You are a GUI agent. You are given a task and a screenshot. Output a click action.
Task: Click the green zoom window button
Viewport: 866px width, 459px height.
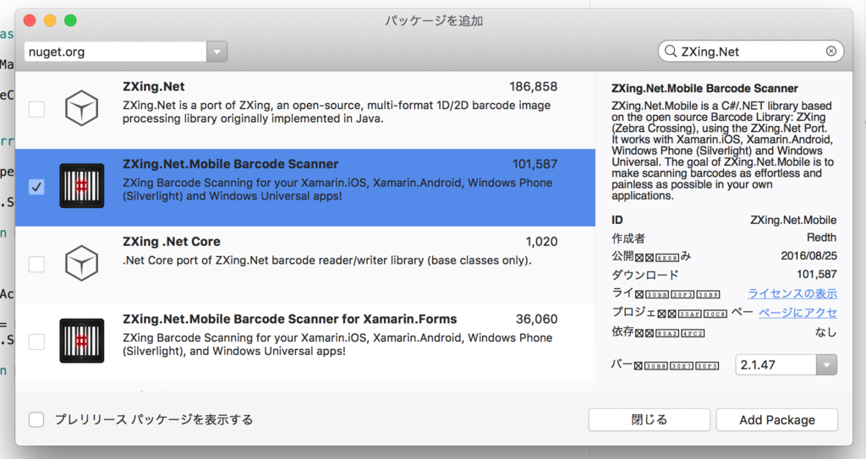(70, 20)
